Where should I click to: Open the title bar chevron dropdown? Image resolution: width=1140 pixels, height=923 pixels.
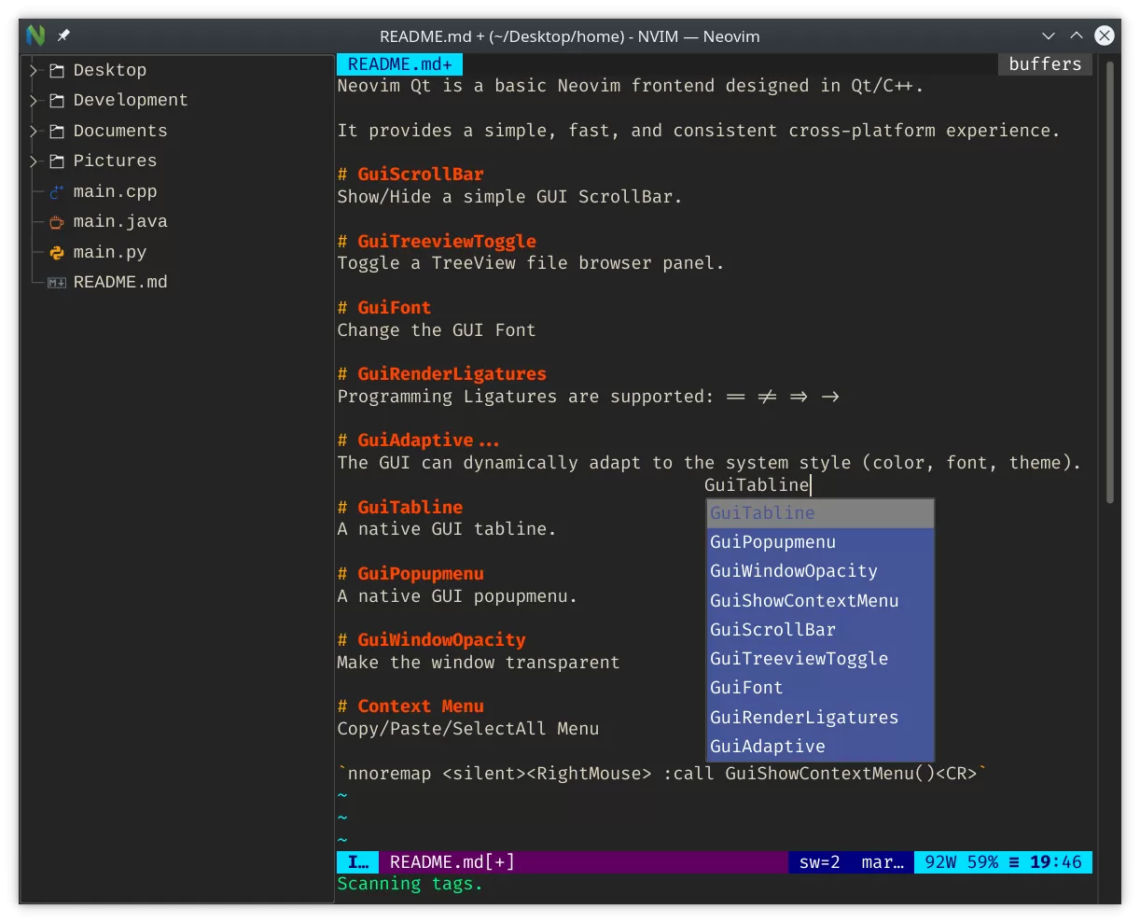(x=1049, y=35)
